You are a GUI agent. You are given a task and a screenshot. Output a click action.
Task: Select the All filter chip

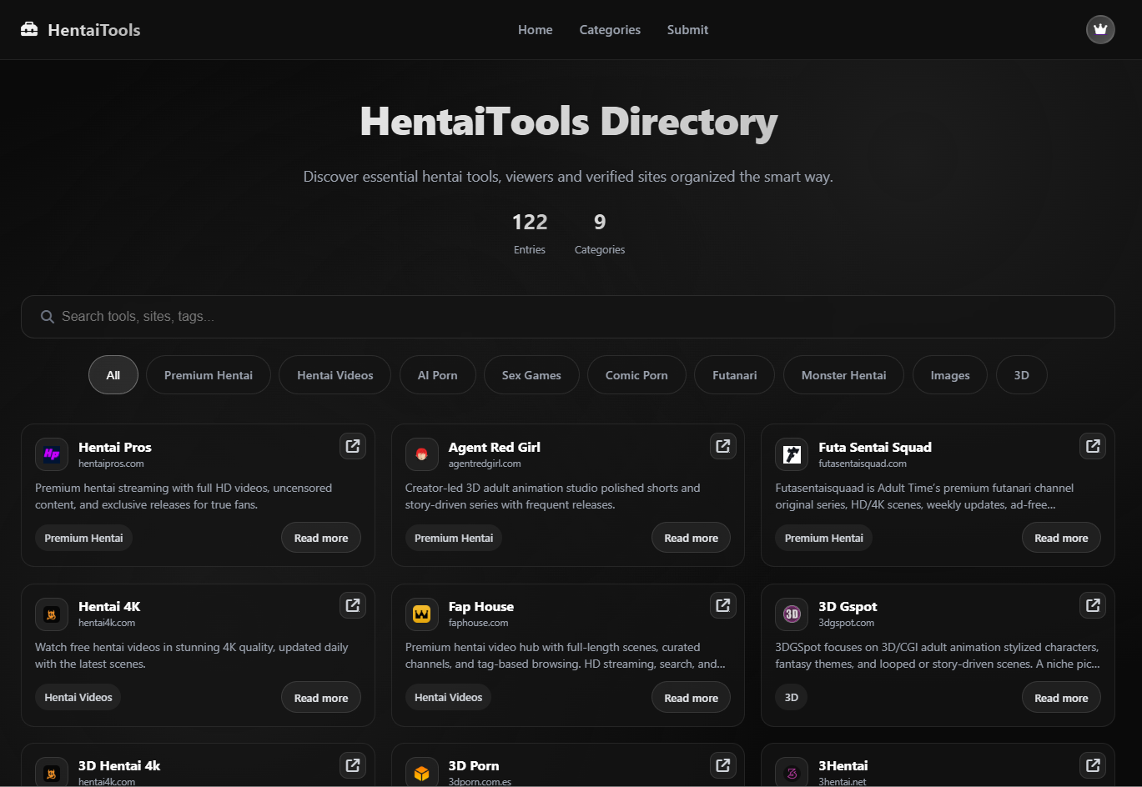click(113, 375)
